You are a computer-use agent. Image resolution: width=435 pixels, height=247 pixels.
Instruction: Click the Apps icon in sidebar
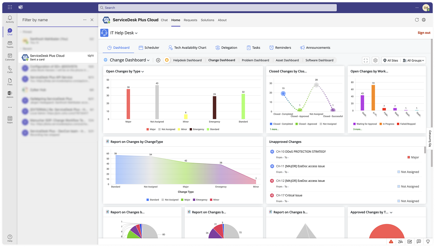[x=10, y=120]
